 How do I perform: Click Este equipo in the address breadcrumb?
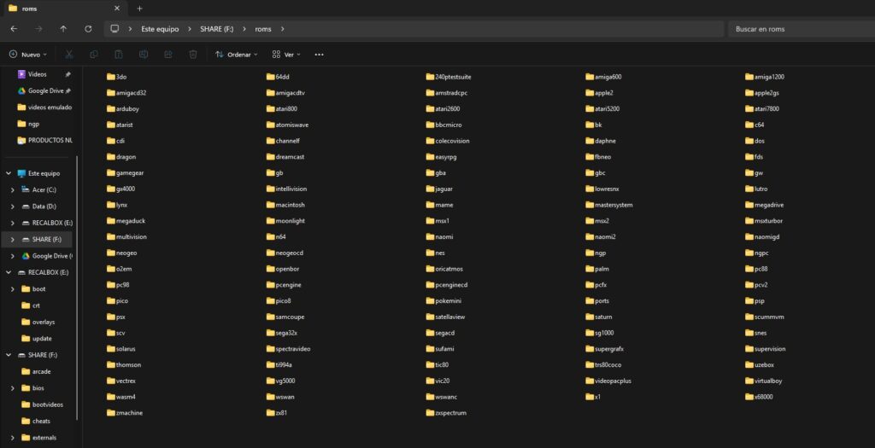point(160,28)
